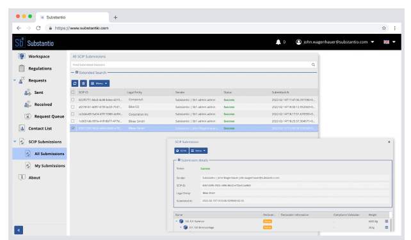Open the browser three-dot menu
The image size is (411, 240).
click(394, 28)
